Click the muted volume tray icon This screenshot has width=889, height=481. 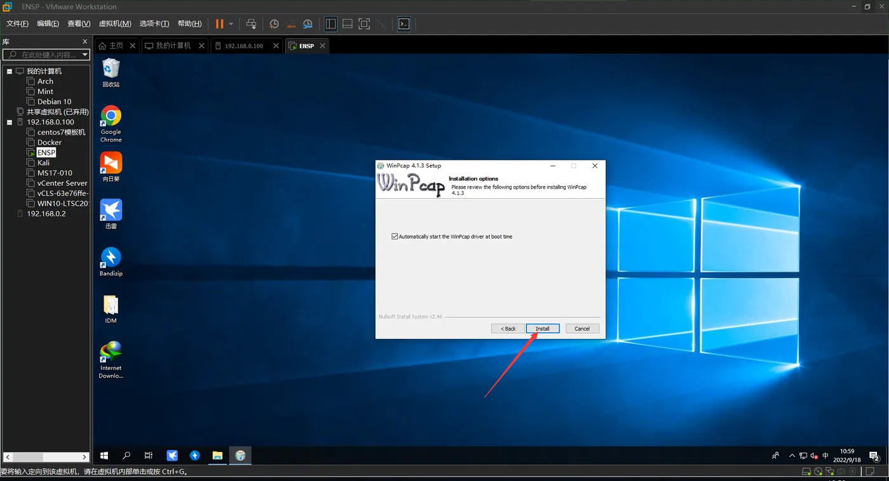(814, 456)
